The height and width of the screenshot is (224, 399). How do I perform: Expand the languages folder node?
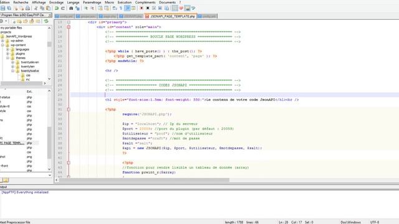point(7,49)
